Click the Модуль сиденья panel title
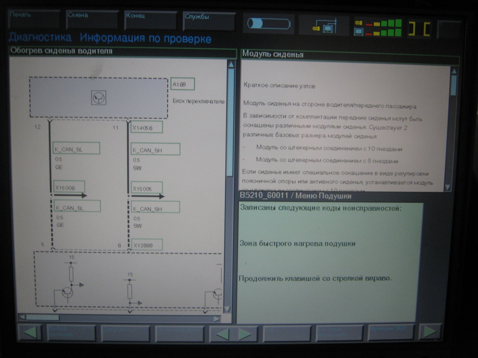 pos(273,54)
